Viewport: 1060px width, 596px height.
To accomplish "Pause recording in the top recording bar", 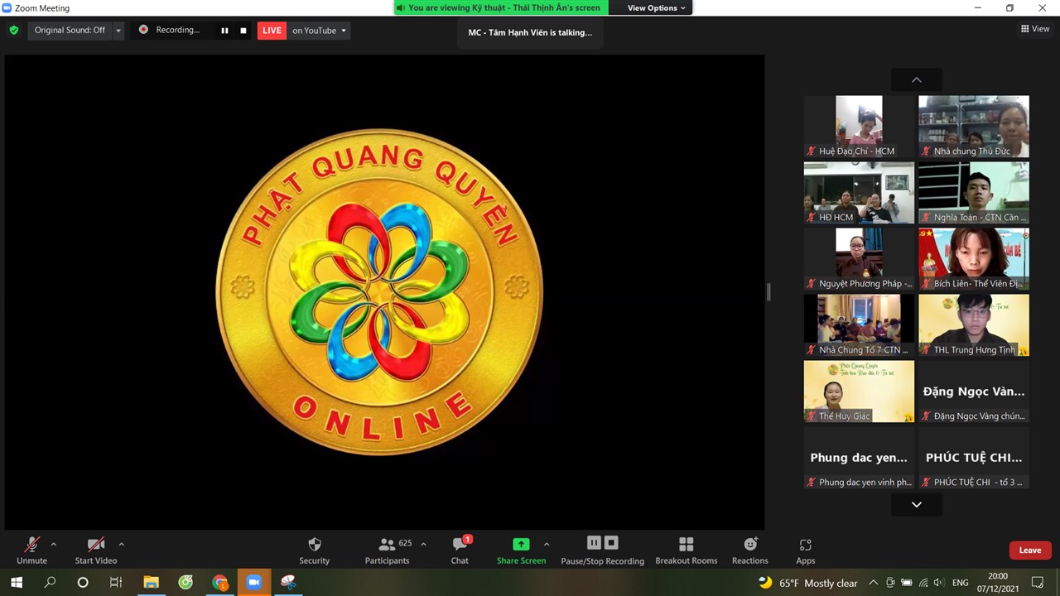I will pos(224,31).
